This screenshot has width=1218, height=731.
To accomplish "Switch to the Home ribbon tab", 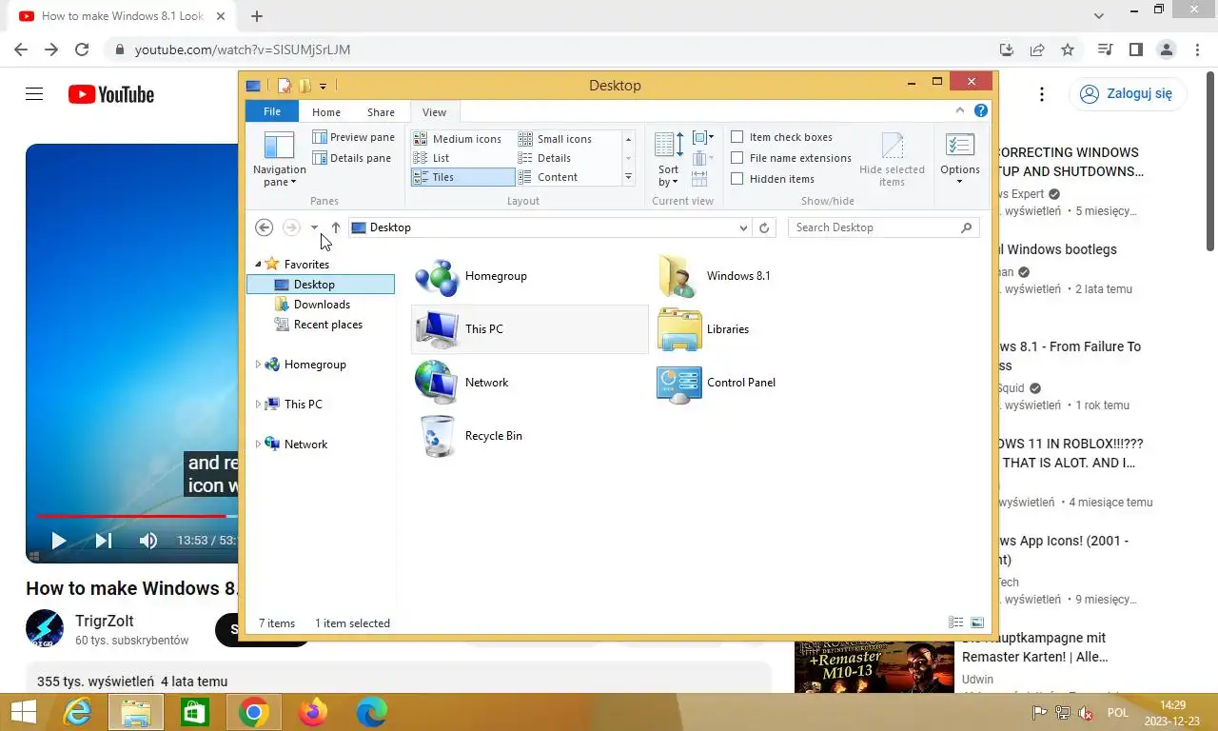I will click(x=326, y=112).
